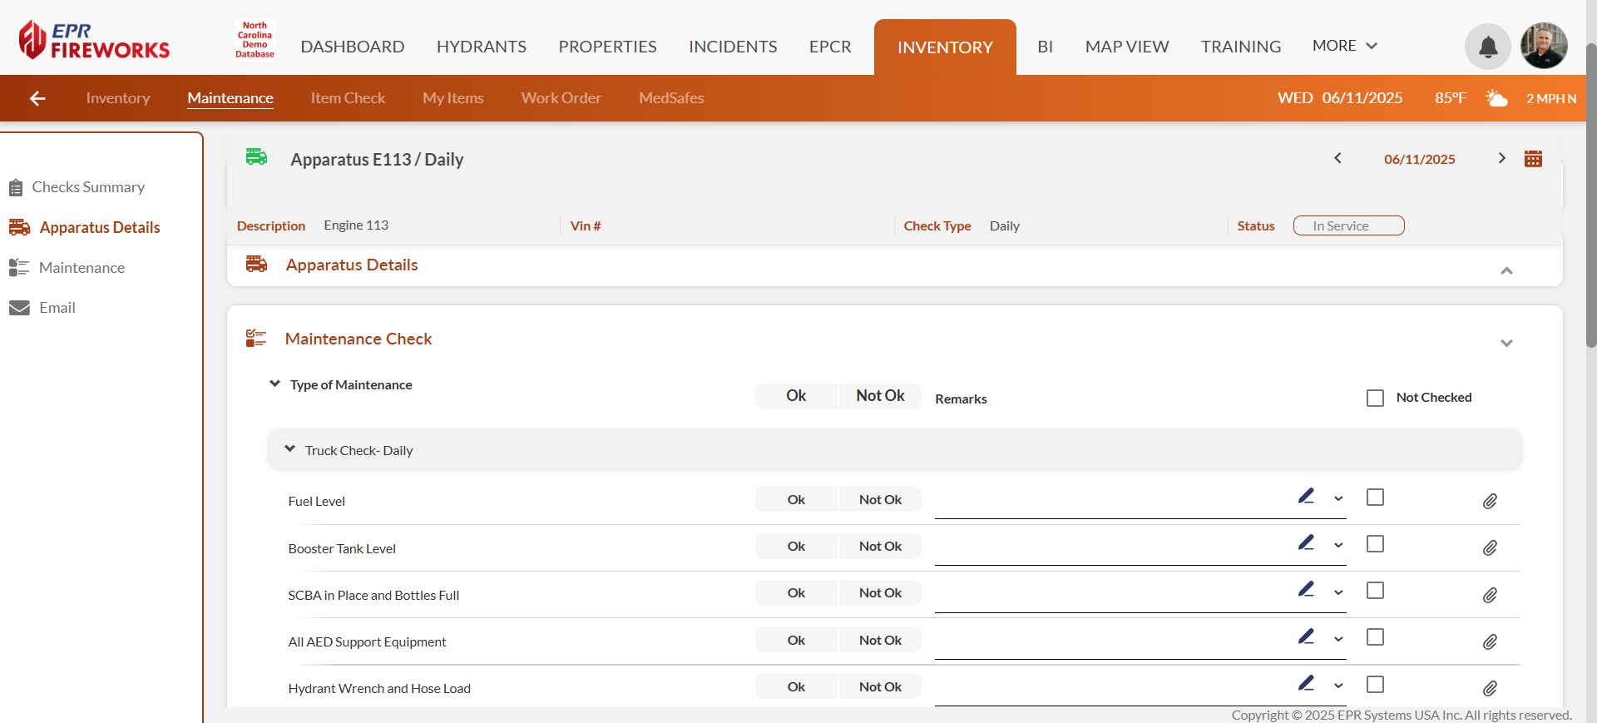The height and width of the screenshot is (723, 1597).
Task: Mark Hydrant Wrench and Hose Load Not Ok
Action: point(880,686)
